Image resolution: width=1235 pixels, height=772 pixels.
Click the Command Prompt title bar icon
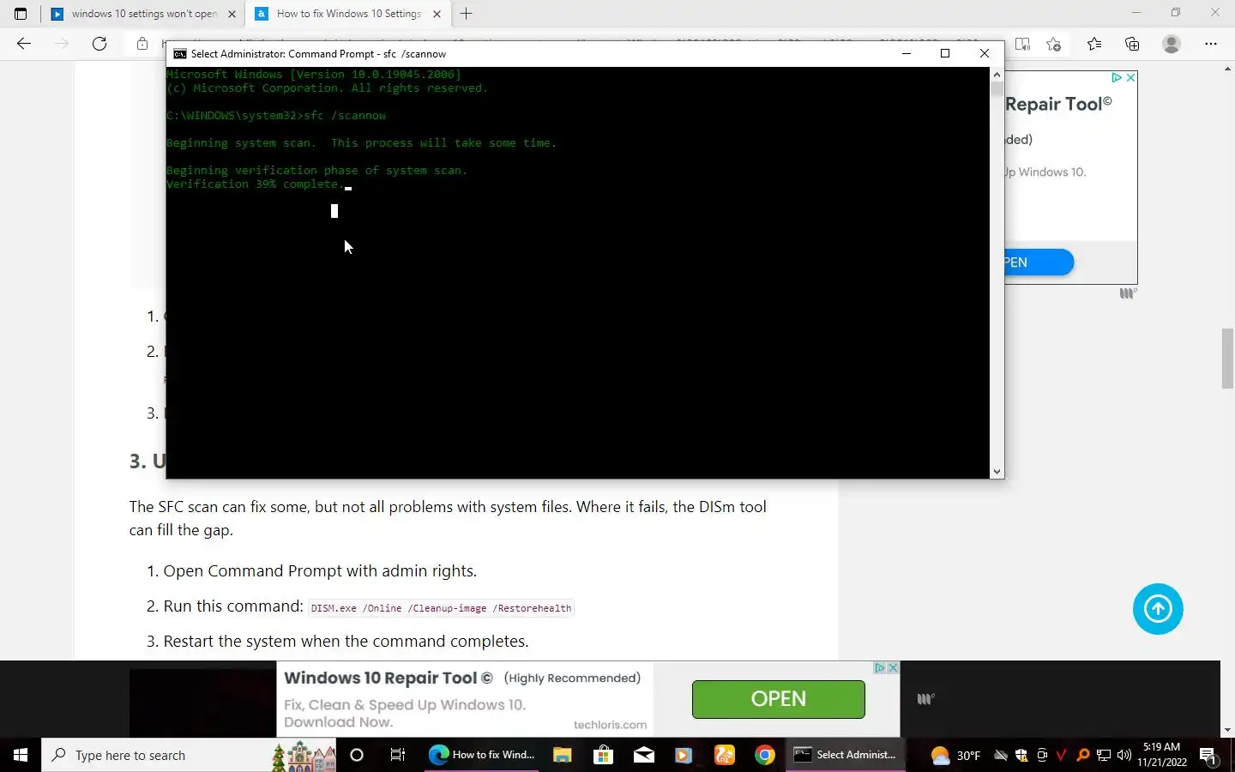click(180, 53)
